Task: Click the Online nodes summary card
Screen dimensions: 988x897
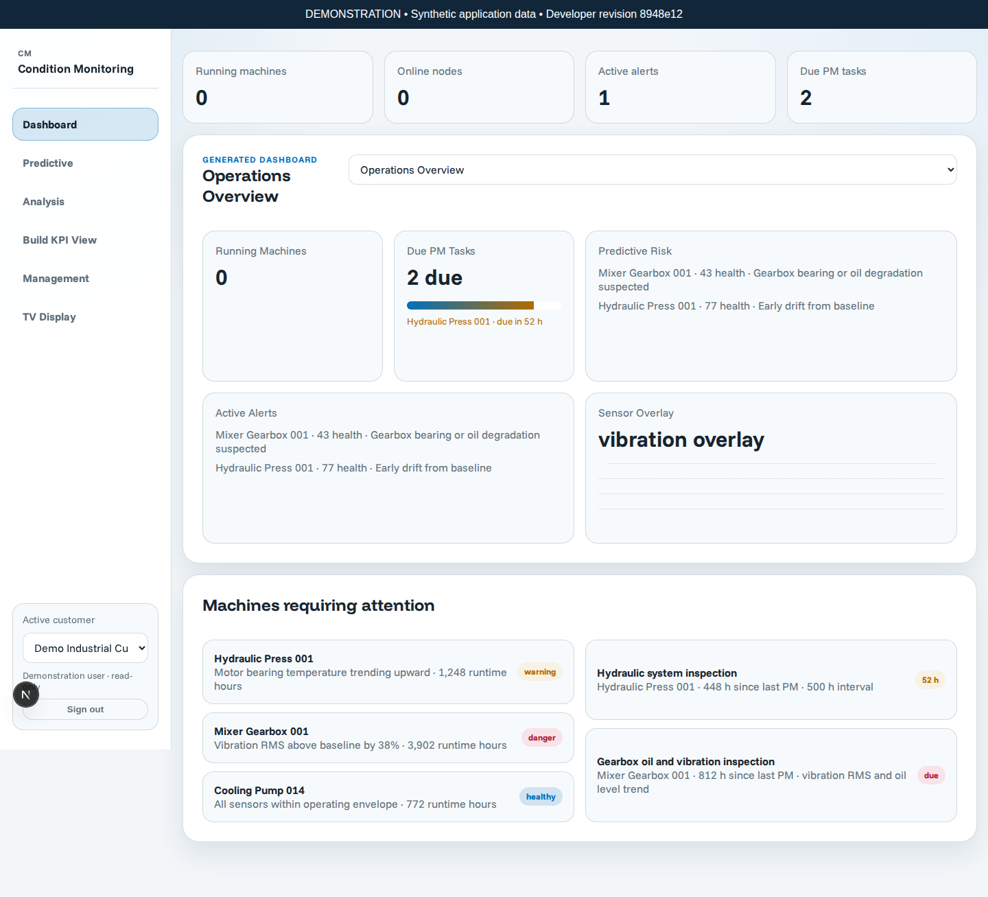Action: click(x=479, y=87)
